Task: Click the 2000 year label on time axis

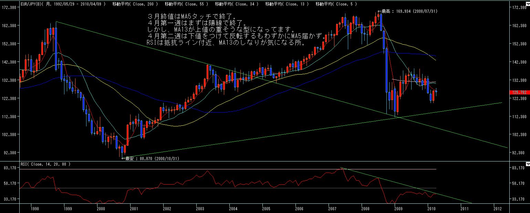Action: (x=101, y=208)
